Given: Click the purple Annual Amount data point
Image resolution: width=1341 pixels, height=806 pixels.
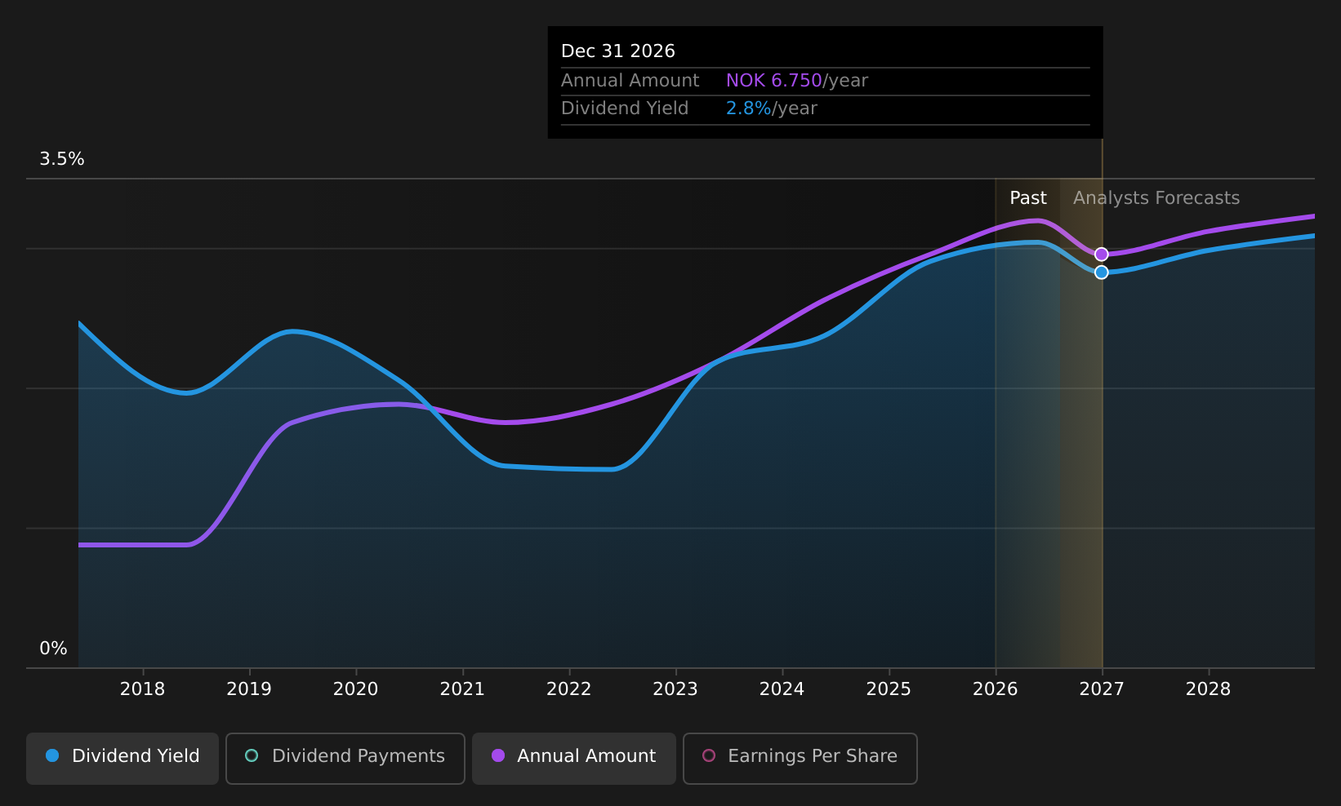Looking at the screenshot, I should coord(1101,255).
